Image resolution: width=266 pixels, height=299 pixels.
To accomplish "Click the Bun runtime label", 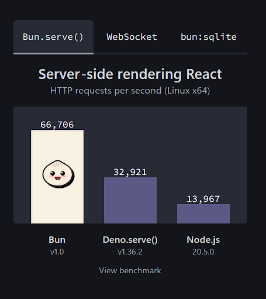I will (x=57, y=240).
